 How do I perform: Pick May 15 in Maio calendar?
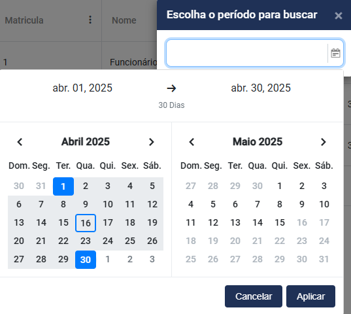(280, 222)
